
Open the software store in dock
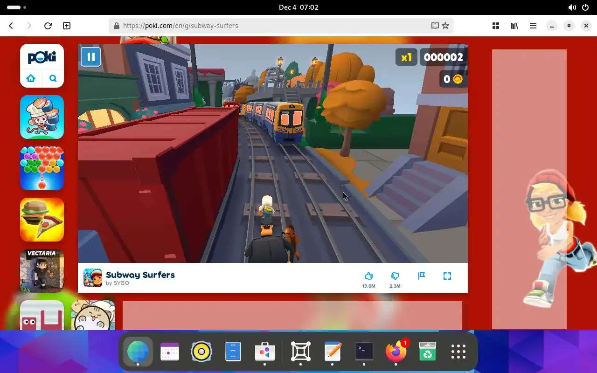(265, 351)
